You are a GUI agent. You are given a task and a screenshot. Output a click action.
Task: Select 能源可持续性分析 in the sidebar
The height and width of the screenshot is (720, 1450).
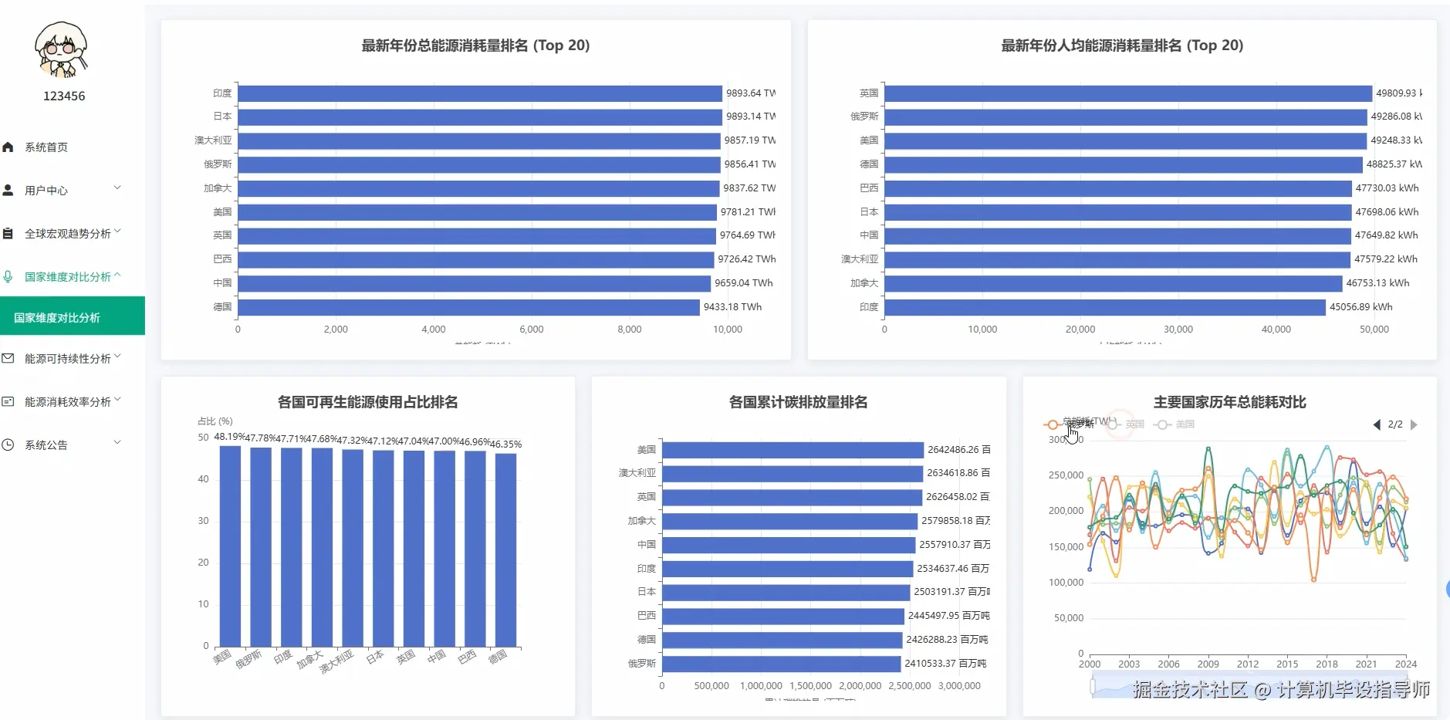68,358
